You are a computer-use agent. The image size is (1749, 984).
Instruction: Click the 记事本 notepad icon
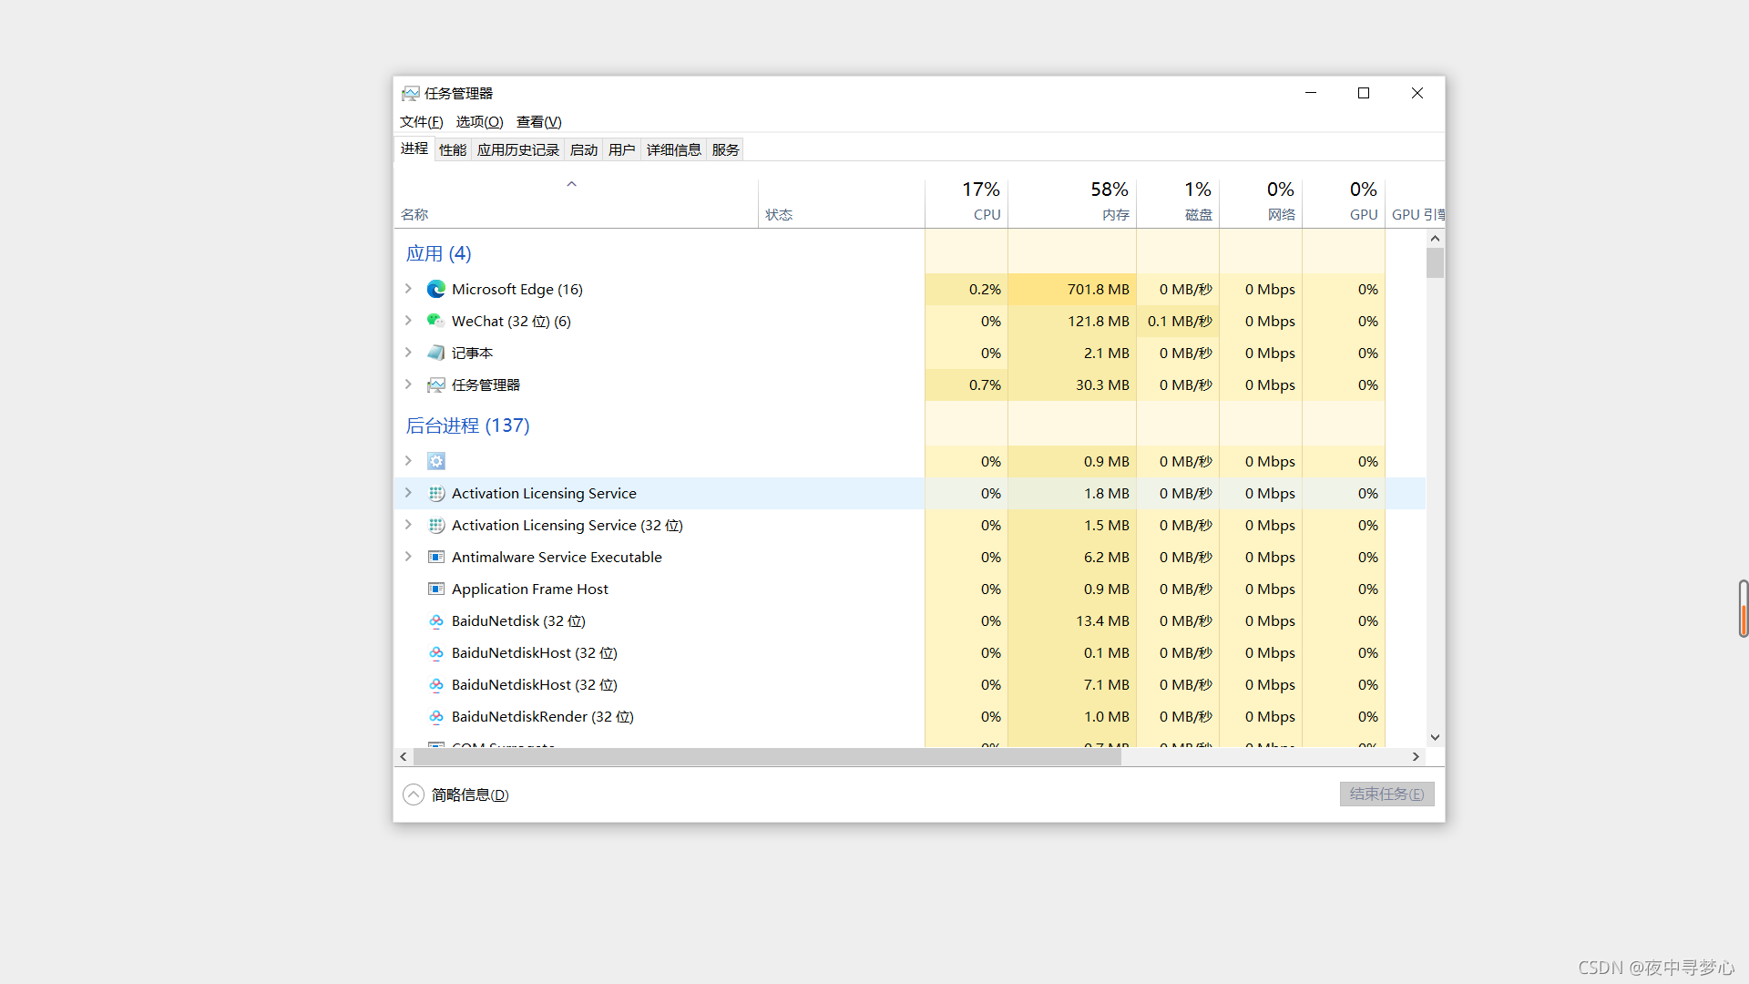point(436,353)
